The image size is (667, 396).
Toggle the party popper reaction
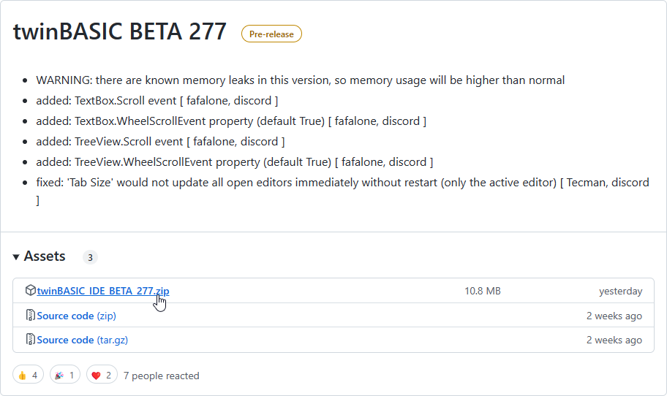click(65, 376)
